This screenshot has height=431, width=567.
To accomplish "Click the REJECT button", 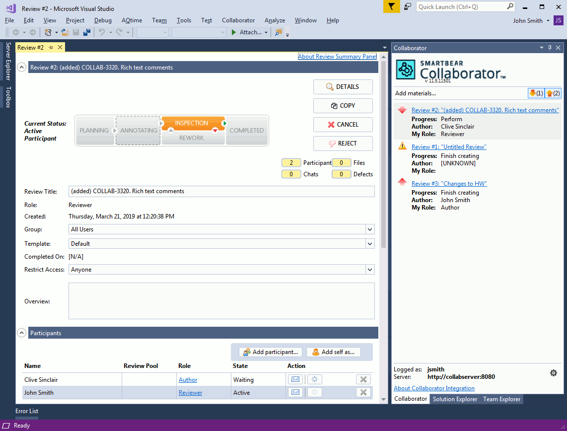I will (343, 144).
